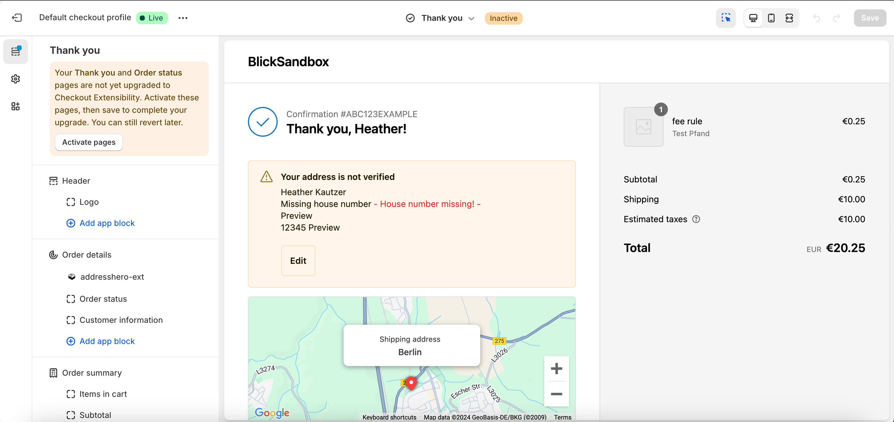The width and height of the screenshot is (894, 422).
Task: Switch to mobile preview
Action: [771, 18]
